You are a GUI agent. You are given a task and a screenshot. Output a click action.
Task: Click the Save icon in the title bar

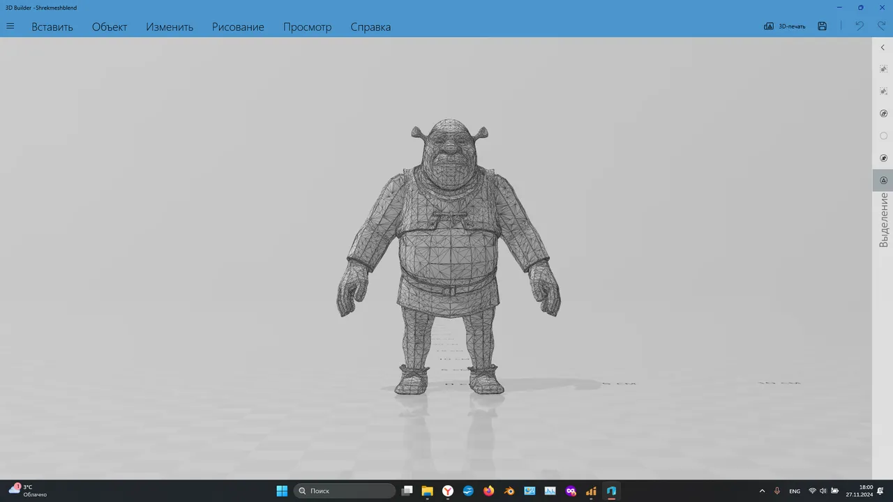(x=822, y=26)
